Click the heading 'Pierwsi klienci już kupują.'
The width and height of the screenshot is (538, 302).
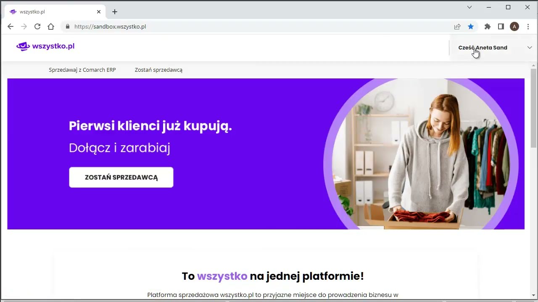pyautogui.click(x=150, y=126)
